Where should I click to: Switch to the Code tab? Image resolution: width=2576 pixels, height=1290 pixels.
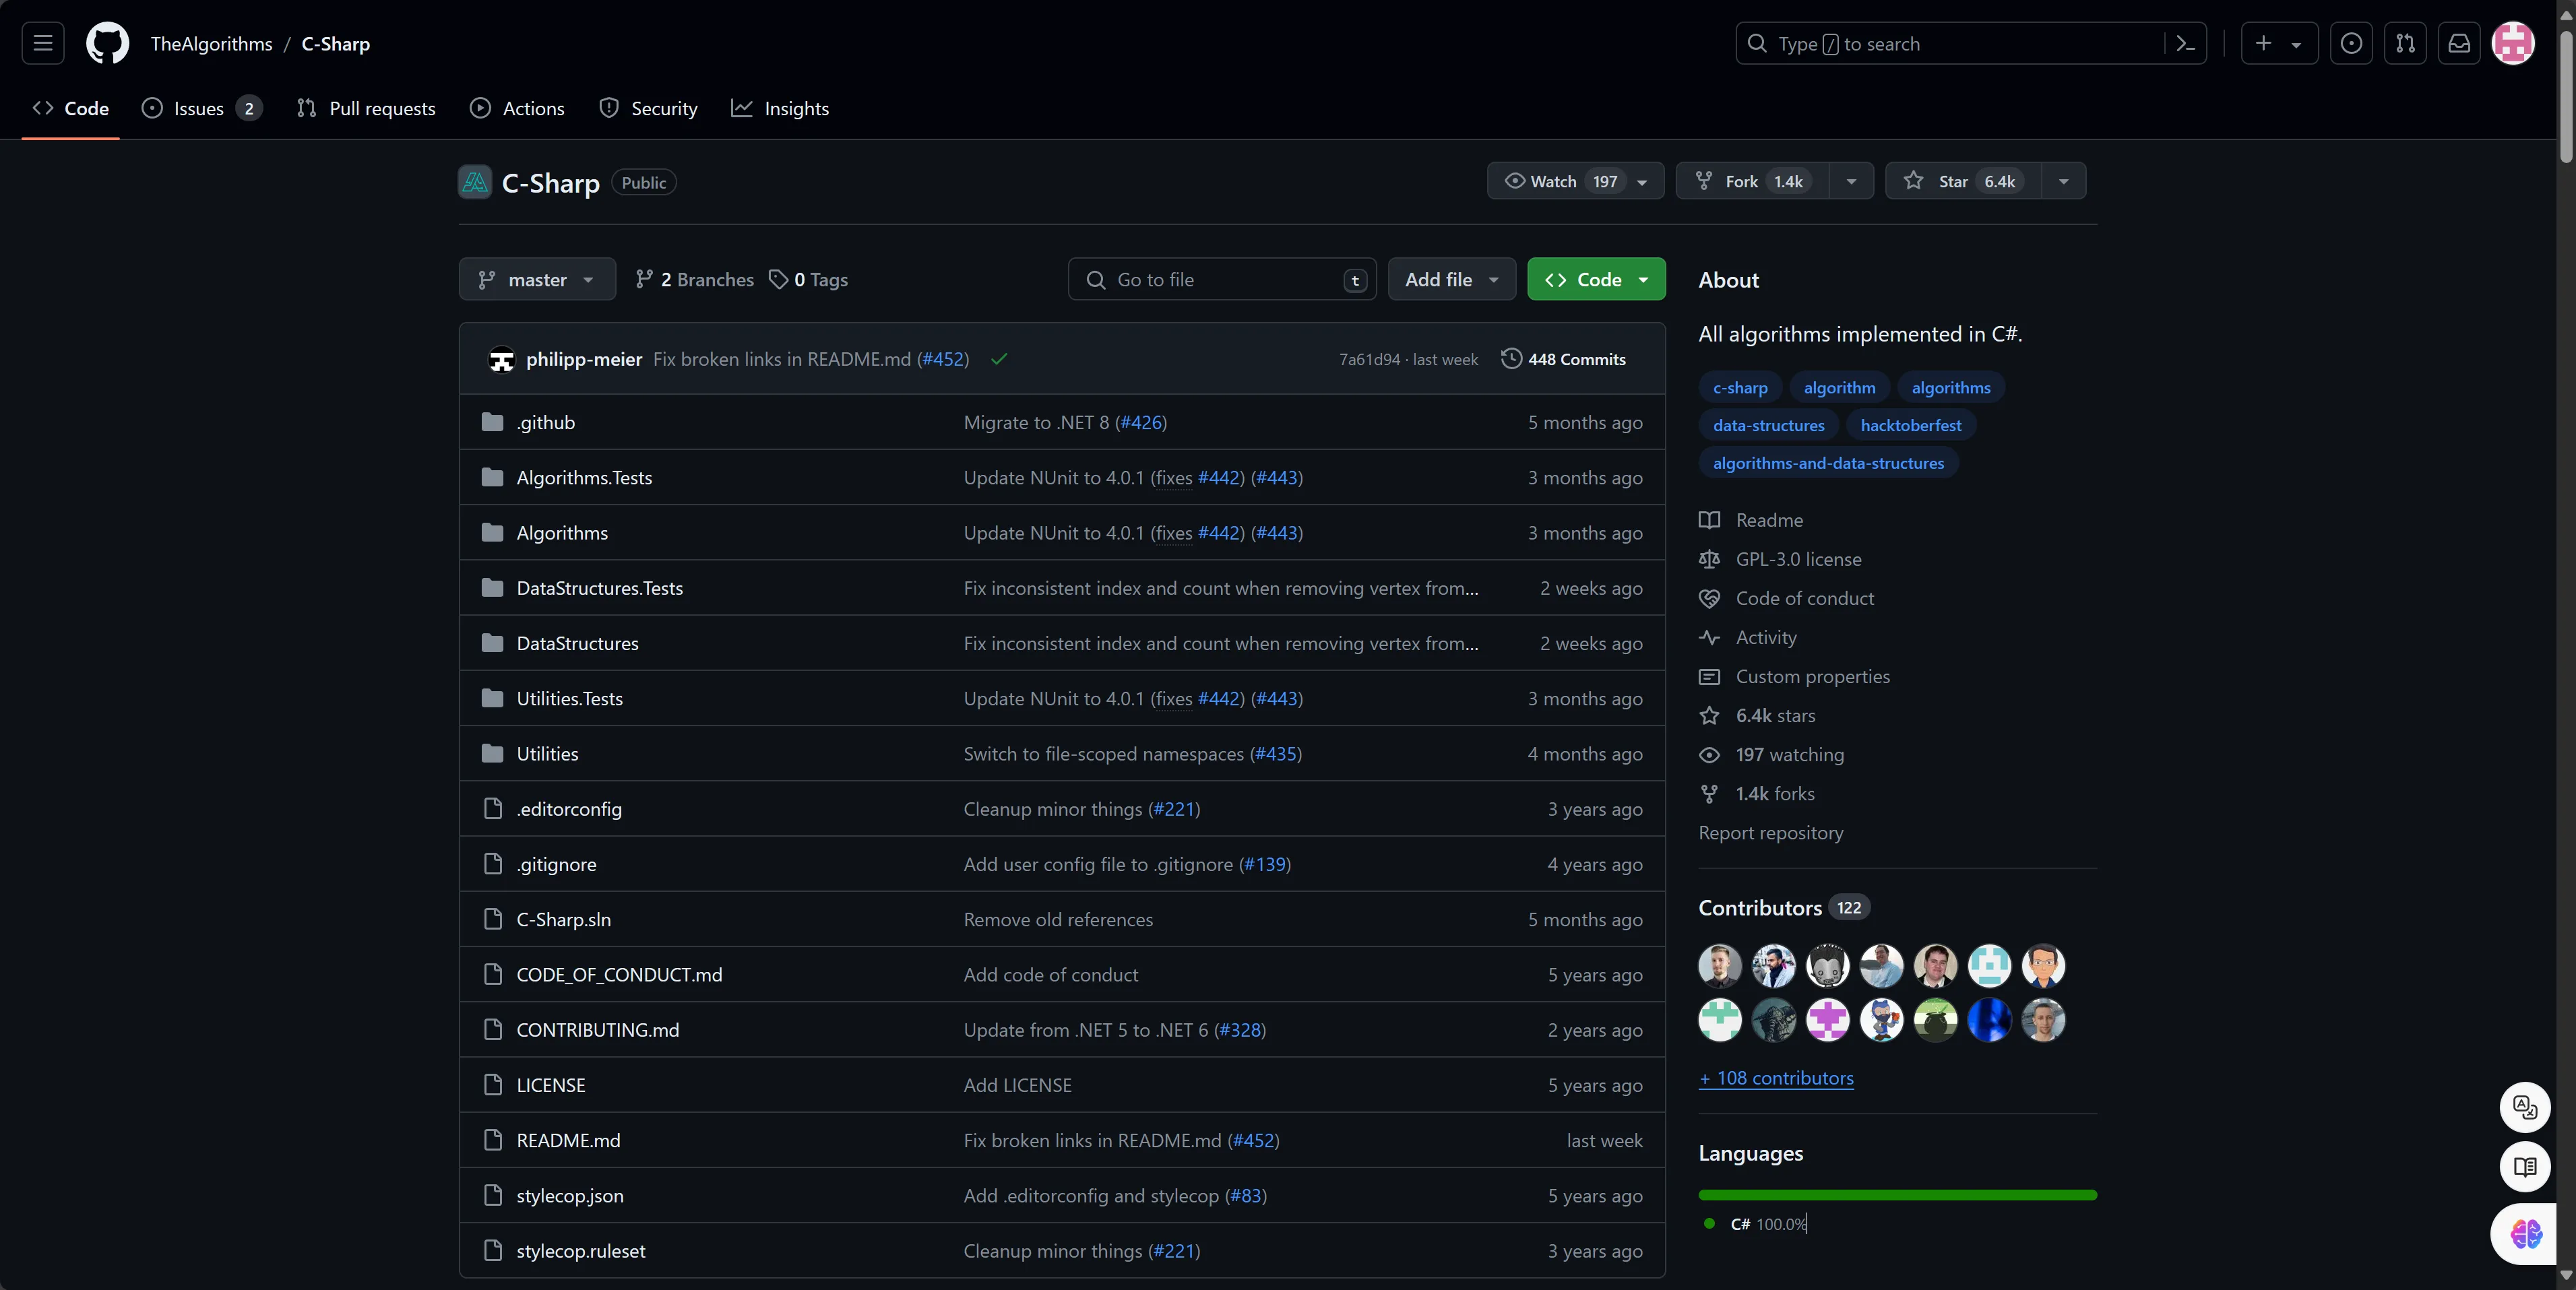click(71, 108)
